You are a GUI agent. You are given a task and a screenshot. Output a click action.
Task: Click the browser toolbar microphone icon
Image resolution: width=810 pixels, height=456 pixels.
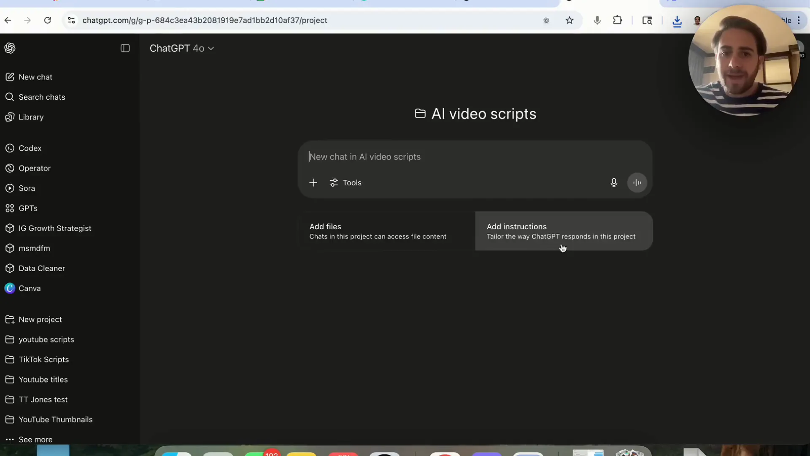597,20
